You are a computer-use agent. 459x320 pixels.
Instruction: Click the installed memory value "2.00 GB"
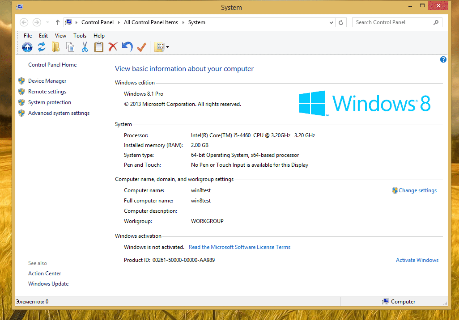tap(200, 145)
